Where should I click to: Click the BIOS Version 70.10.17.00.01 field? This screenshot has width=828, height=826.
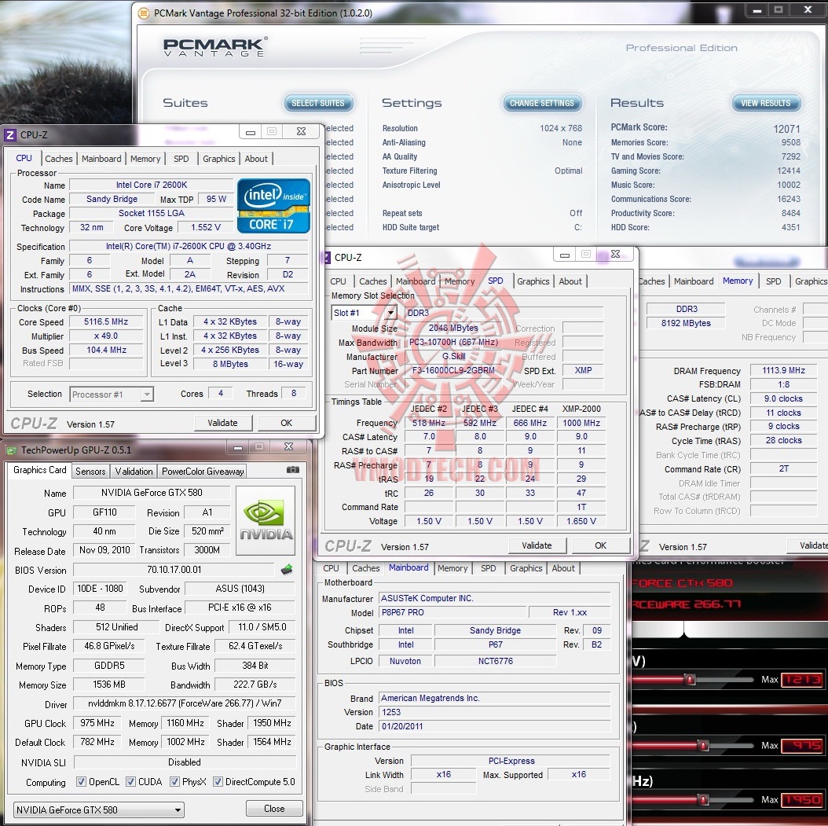tap(174, 569)
